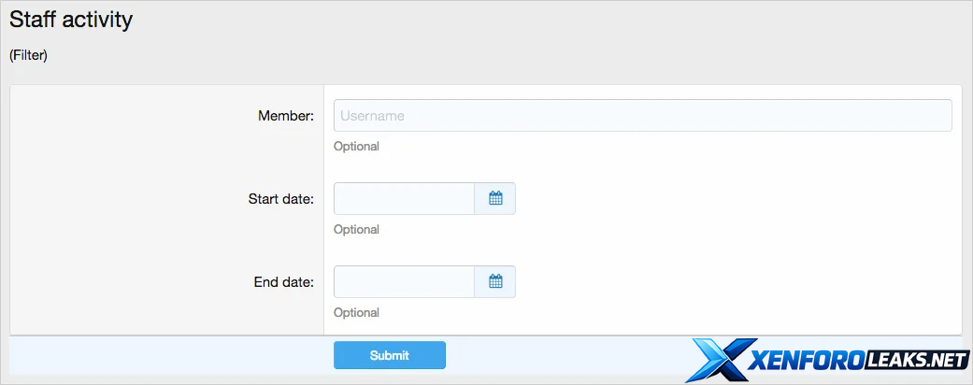The height and width of the screenshot is (385, 973).
Task: Click empty white area right of End date
Action: click(729, 281)
